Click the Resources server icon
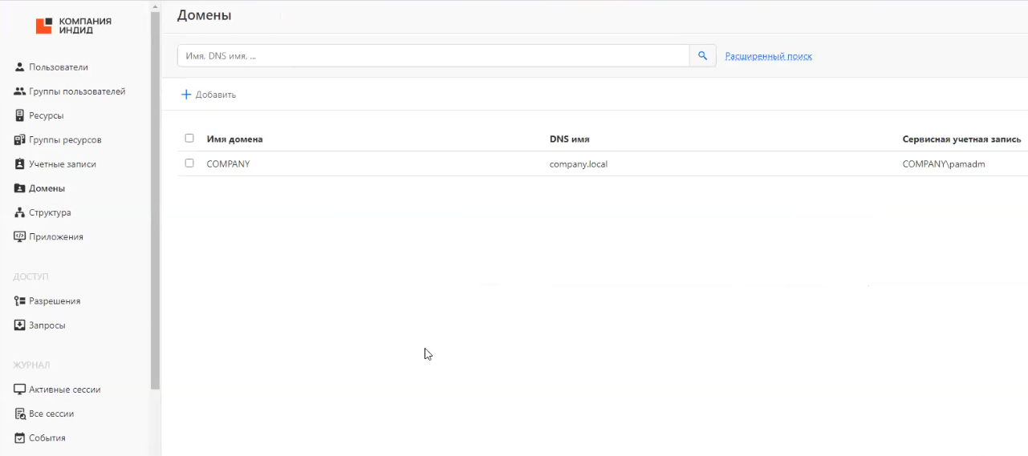This screenshot has height=456, width=1028. 20,115
